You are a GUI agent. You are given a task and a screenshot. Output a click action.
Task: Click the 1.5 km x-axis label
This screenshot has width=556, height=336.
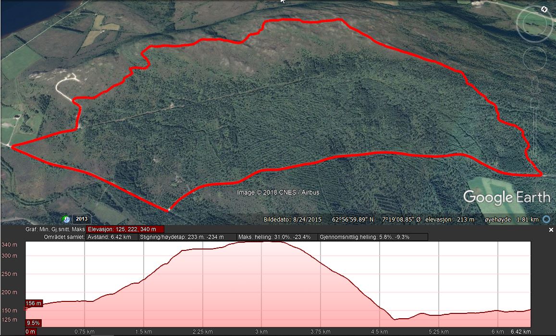click(x=144, y=332)
